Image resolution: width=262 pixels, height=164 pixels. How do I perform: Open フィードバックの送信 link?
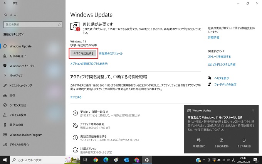[225, 85]
